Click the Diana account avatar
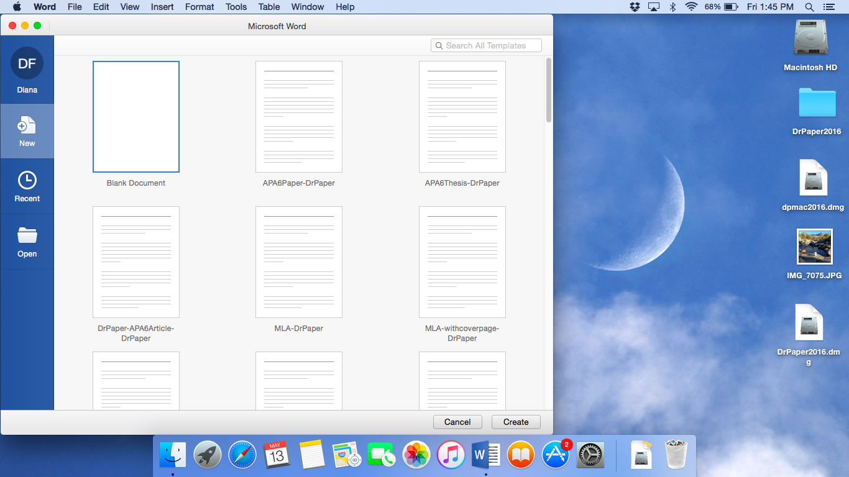 tap(27, 63)
